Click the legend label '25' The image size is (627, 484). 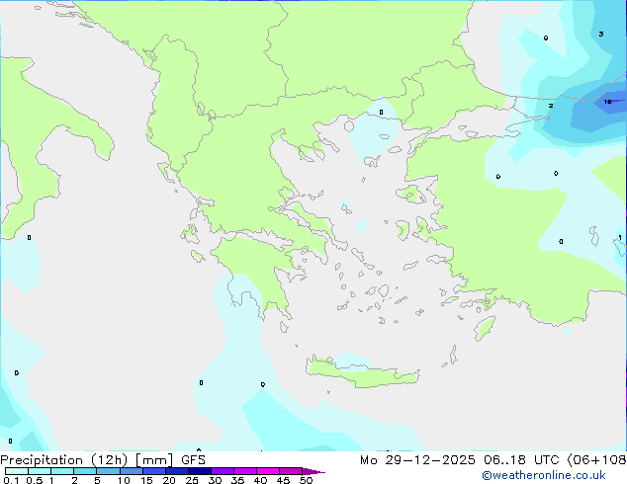pyautogui.click(x=192, y=480)
